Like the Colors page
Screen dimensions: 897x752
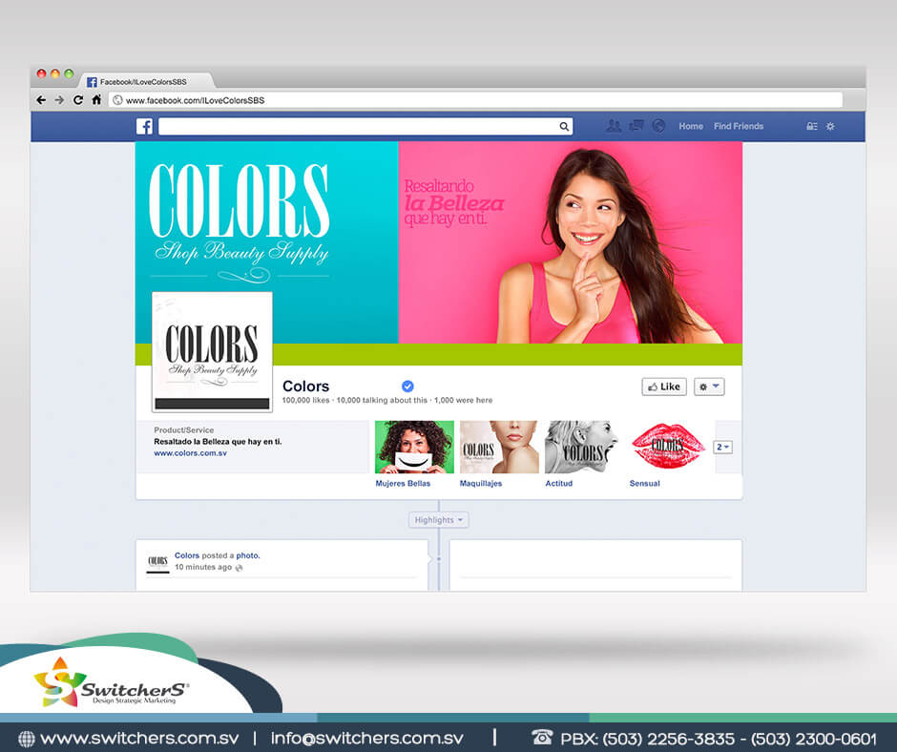click(663, 386)
